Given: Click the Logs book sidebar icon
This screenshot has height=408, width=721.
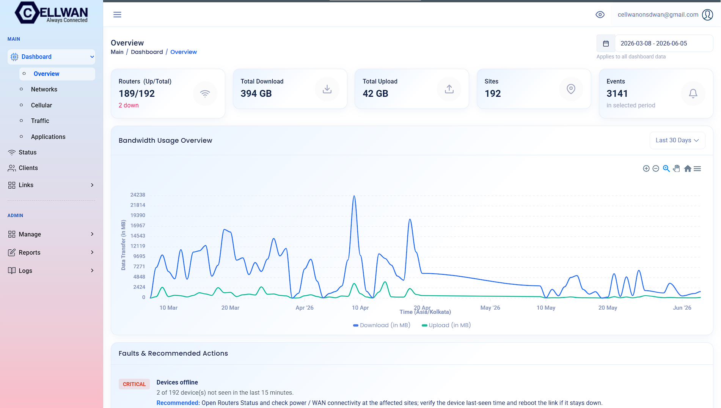Looking at the screenshot, I should pos(12,271).
